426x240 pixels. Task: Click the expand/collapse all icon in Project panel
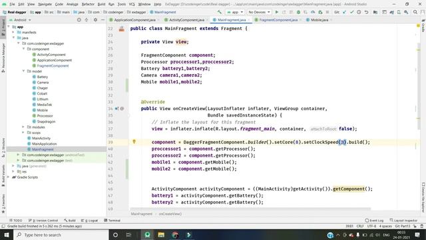[87, 20]
